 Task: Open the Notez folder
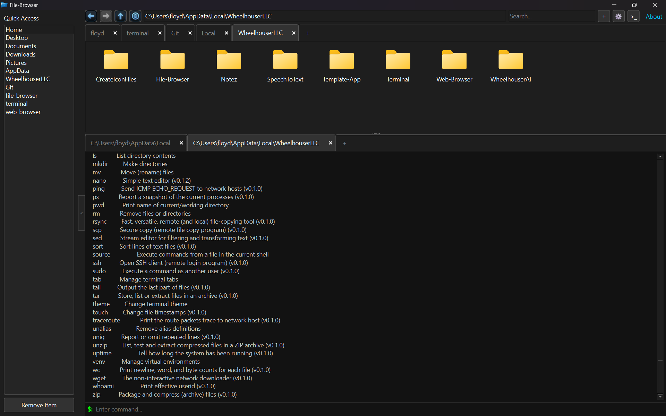229,66
